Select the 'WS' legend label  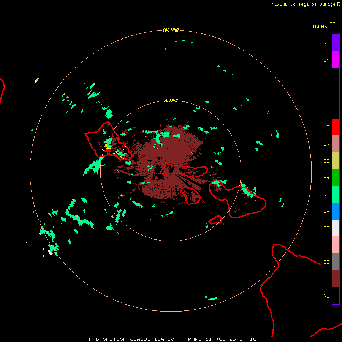(x=326, y=211)
